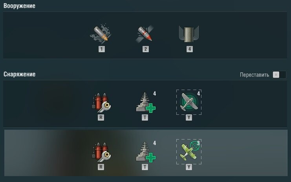The height and width of the screenshot is (182, 291).
Task: Click Damage Control Party icon in upper equipment row
Action: coord(101,103)
